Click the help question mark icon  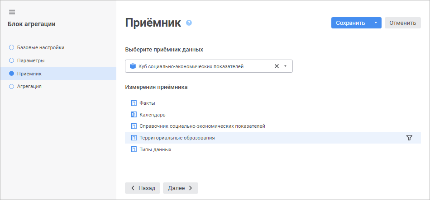189,23
